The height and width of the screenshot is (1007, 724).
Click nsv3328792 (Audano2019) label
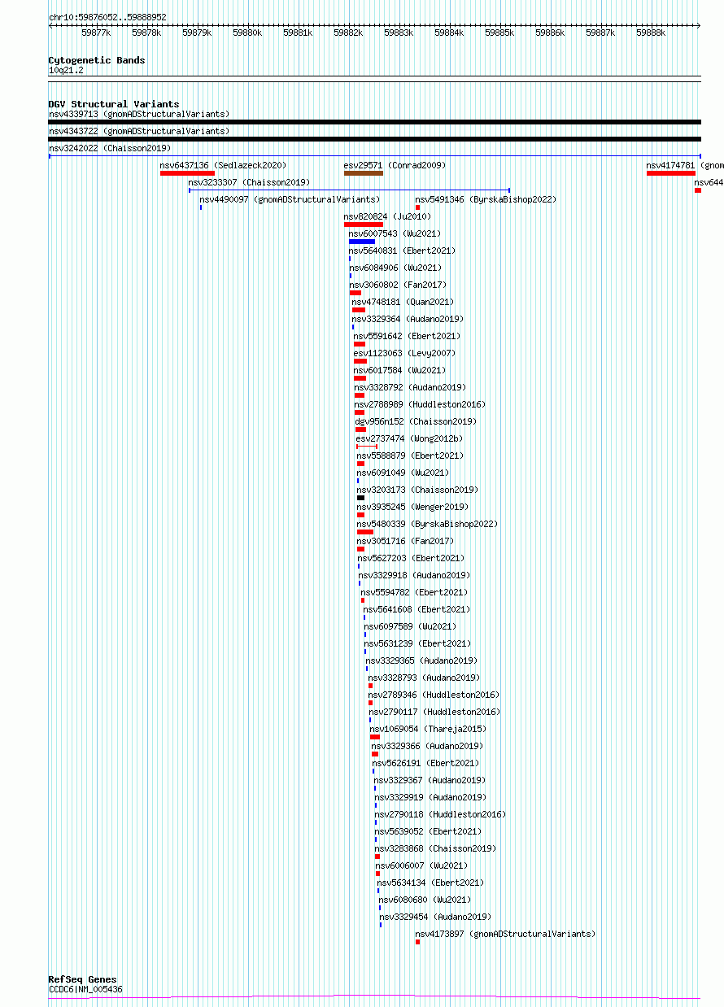410,387
